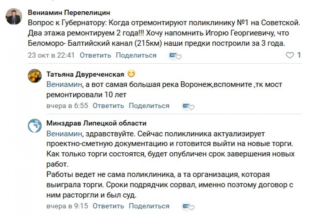
Task: Open Вениамин Перепелицин's profile name
Action: [69, 13]
